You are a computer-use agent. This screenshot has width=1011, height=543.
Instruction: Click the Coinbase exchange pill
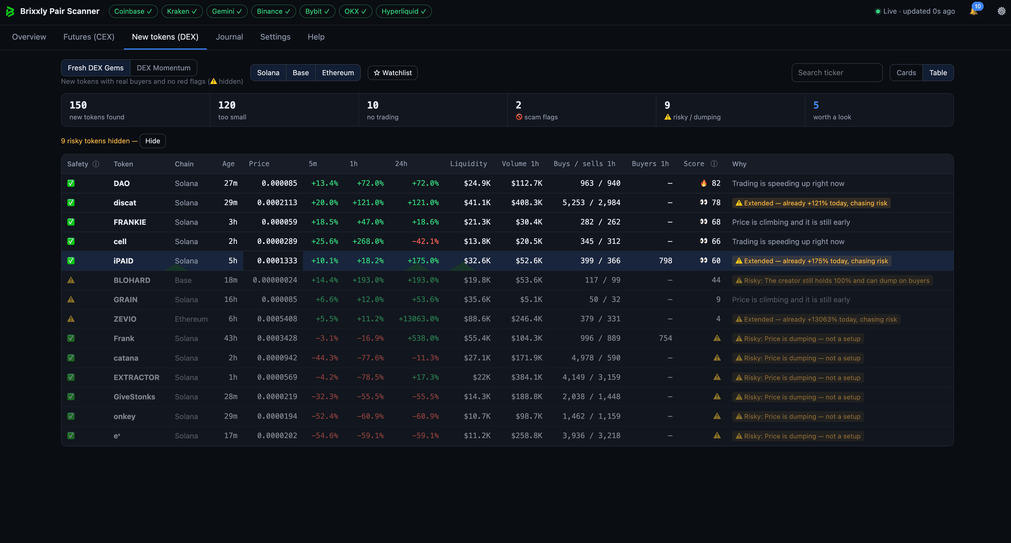pyautogui.click(x=133, y=11)
